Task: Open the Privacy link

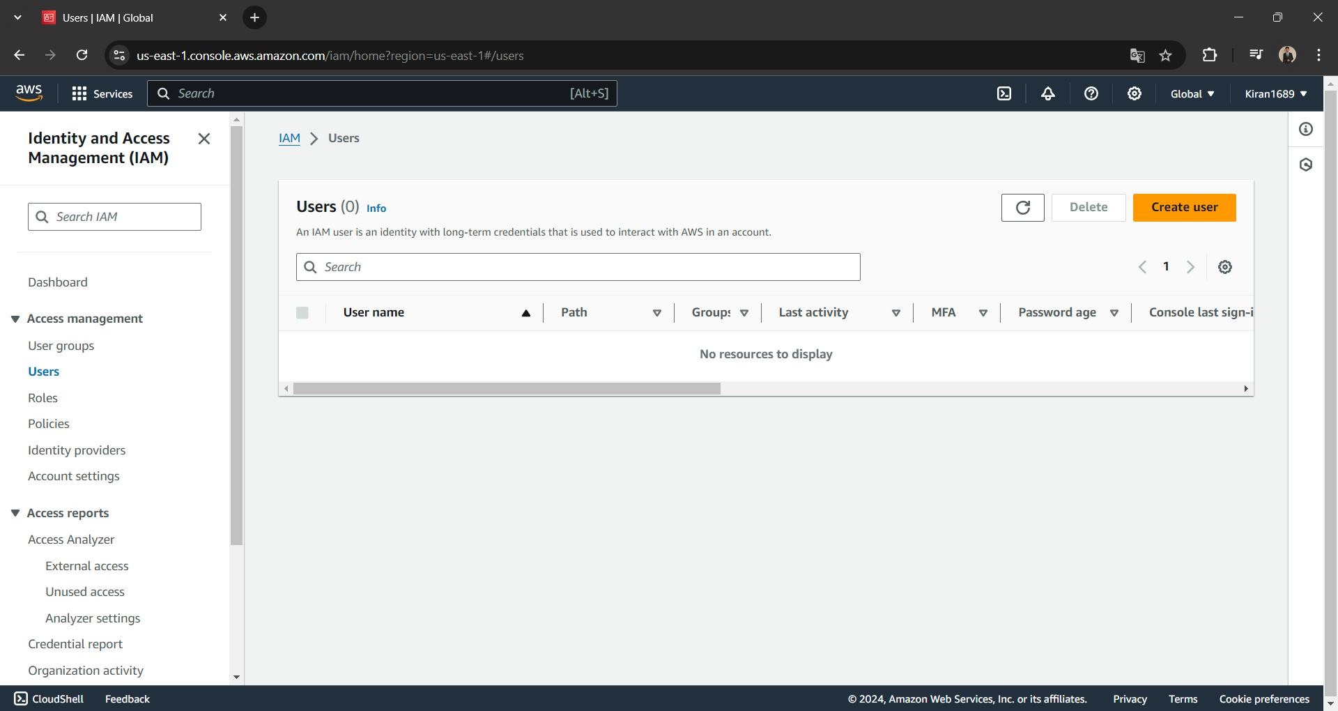Action: (1130, 698)
